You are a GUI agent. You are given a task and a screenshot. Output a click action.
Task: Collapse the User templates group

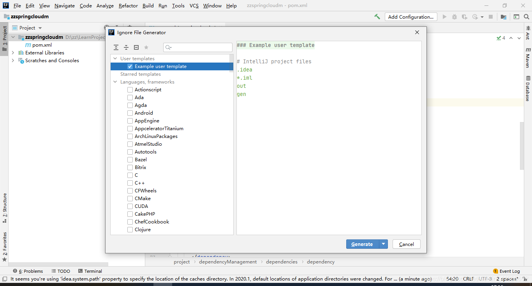(x=115, y=59)
